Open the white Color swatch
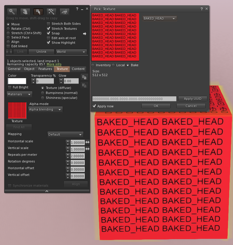The width and height of the screenshot is (233, 245). click(x=17, y=81)
